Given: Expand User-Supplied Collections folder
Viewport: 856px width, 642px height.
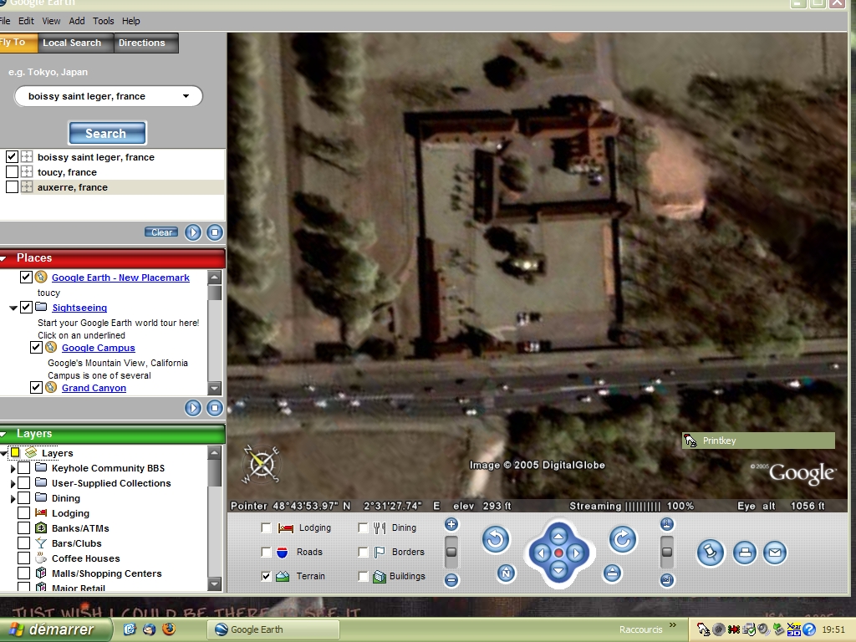Looking at the screenshot, I should point(13,483).
